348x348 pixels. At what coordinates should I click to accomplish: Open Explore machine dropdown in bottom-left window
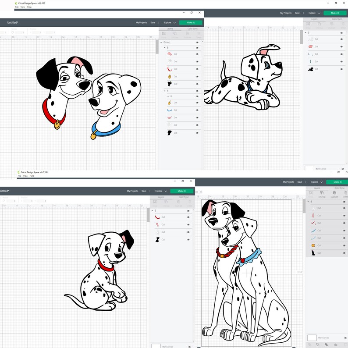pyautogui.click(x=161, y=191)
